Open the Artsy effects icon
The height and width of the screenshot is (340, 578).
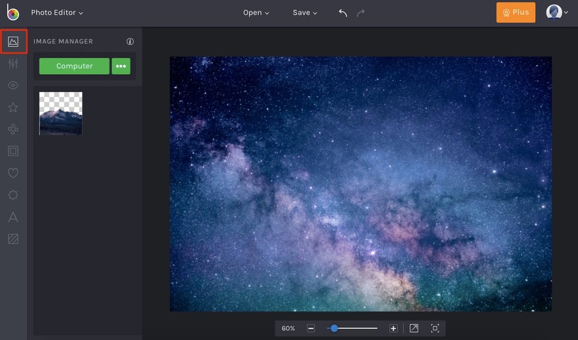pyautogui.click(x=13, y=129)
